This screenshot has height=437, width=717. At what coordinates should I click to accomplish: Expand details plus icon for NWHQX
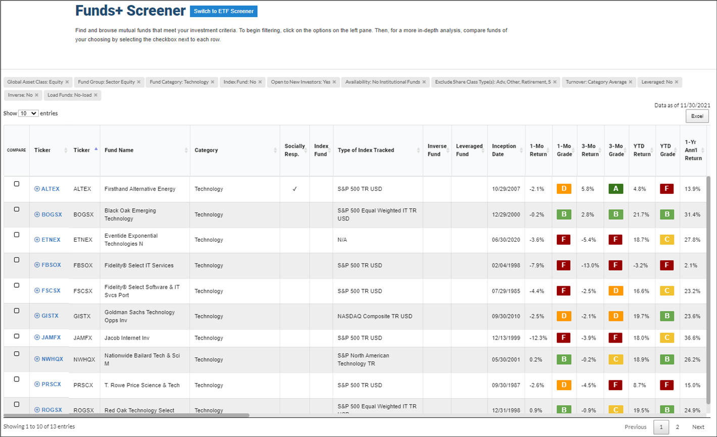coord(37,359)
